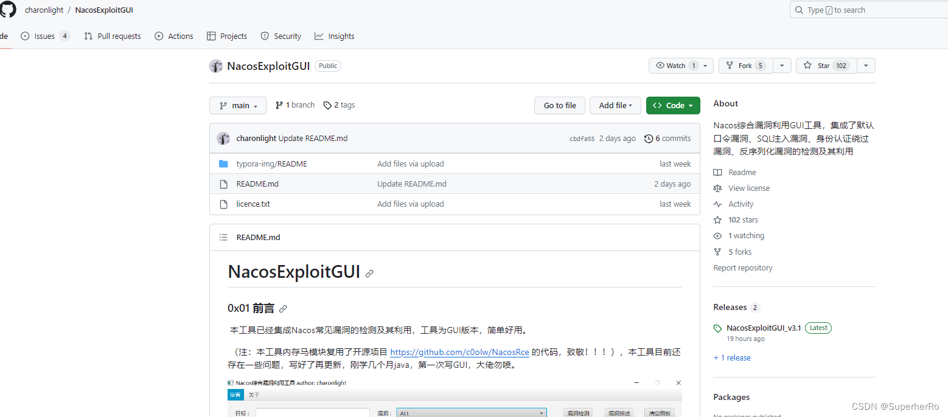
Task: Open the README outline list icon
Action: coord(223,237)
